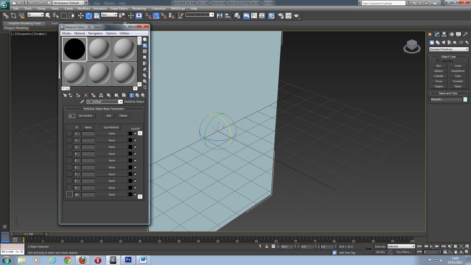Click the eyedropper to pick material from object
The height and width of the screenshot is (265, 471).
(x=82, y=102)
